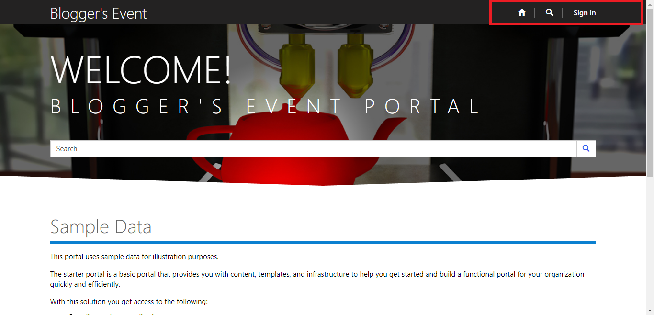Select the WELCOME! banner heading
This screenshot has width=654, height=315.
141,71
